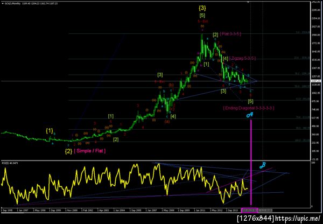Click the 1 Nov 2000 date label
The image size is (323, 224).
[x=72, y=211]
